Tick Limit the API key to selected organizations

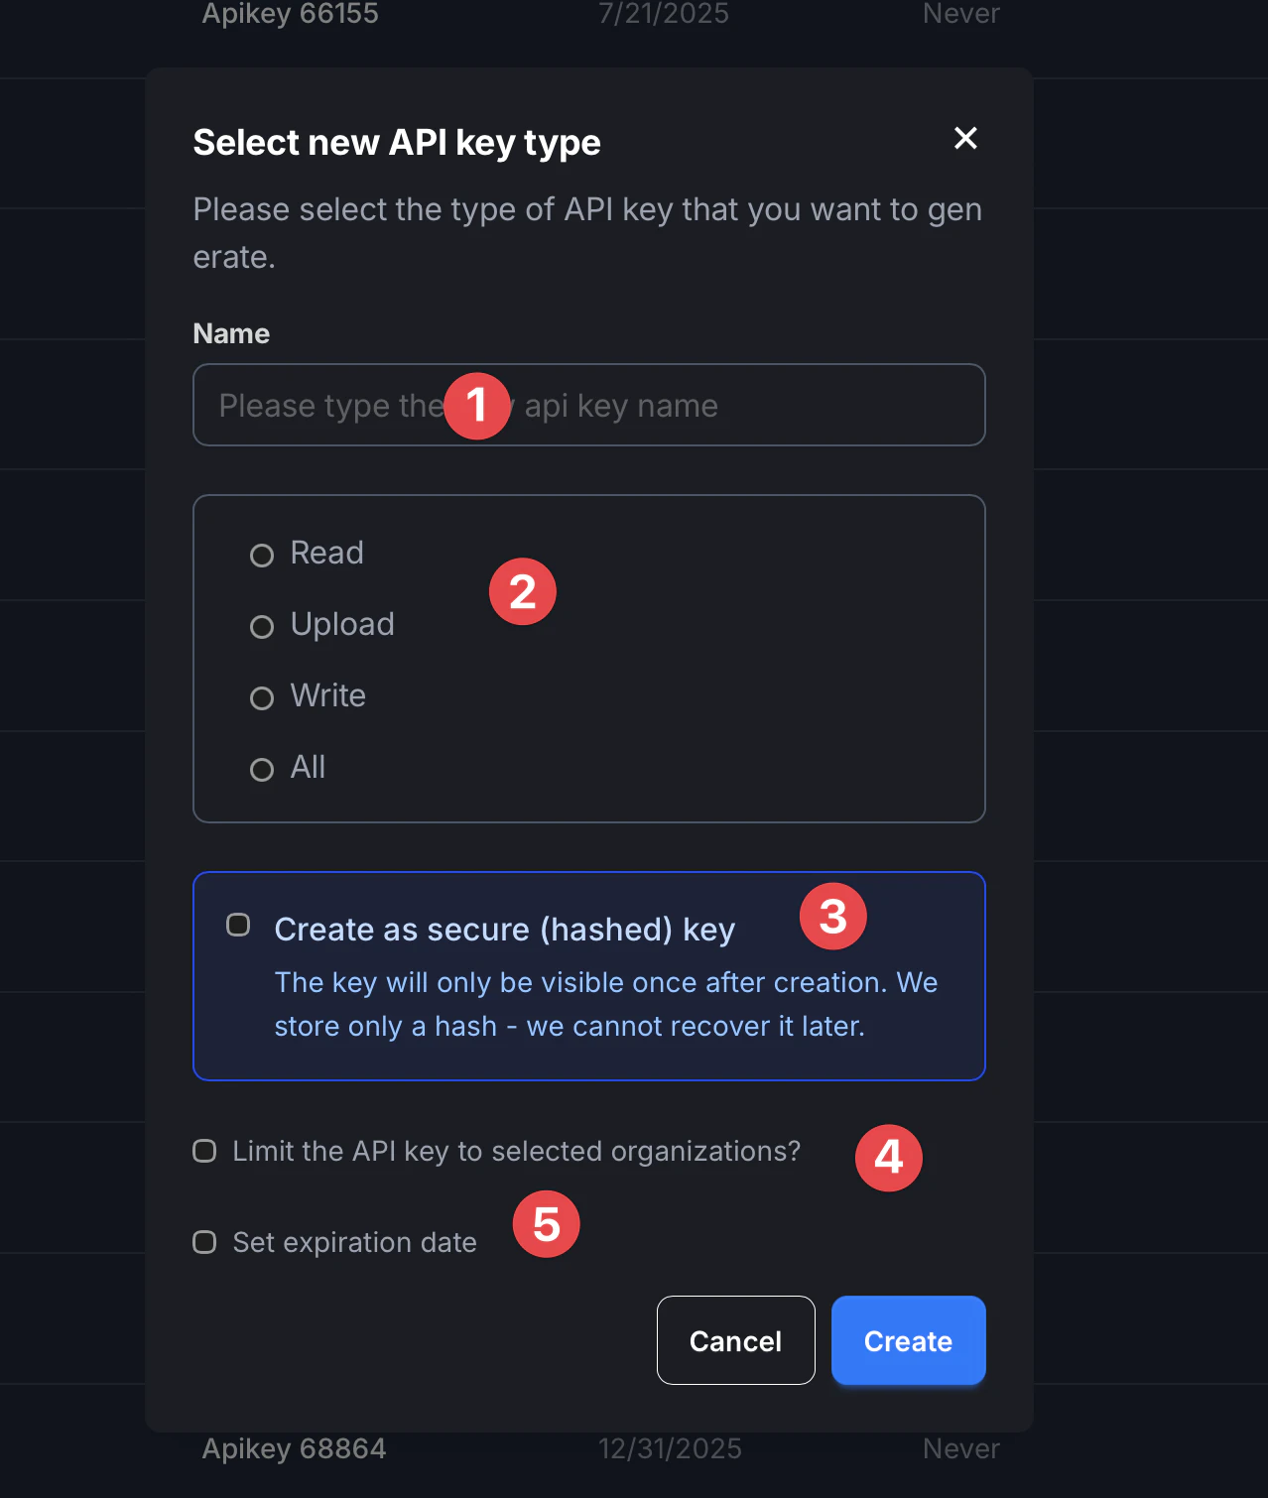(204, 1151)
